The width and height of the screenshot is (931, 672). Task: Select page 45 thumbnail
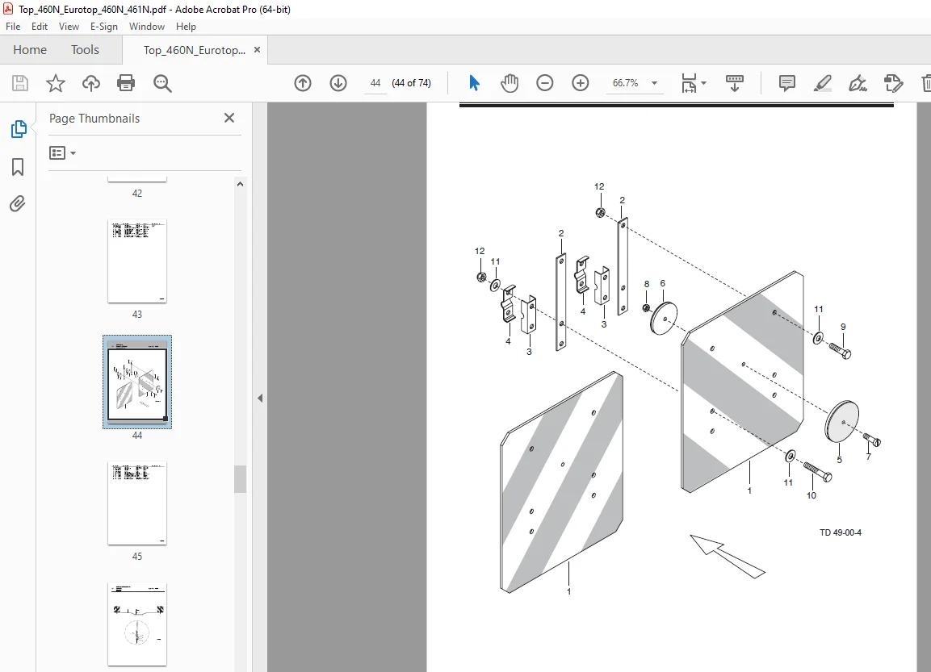[137, 503]
